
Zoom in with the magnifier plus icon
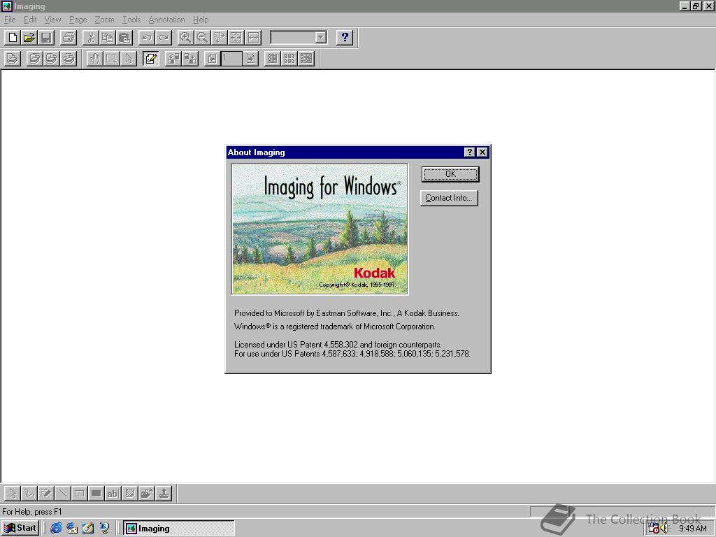(x=185, y=38)
